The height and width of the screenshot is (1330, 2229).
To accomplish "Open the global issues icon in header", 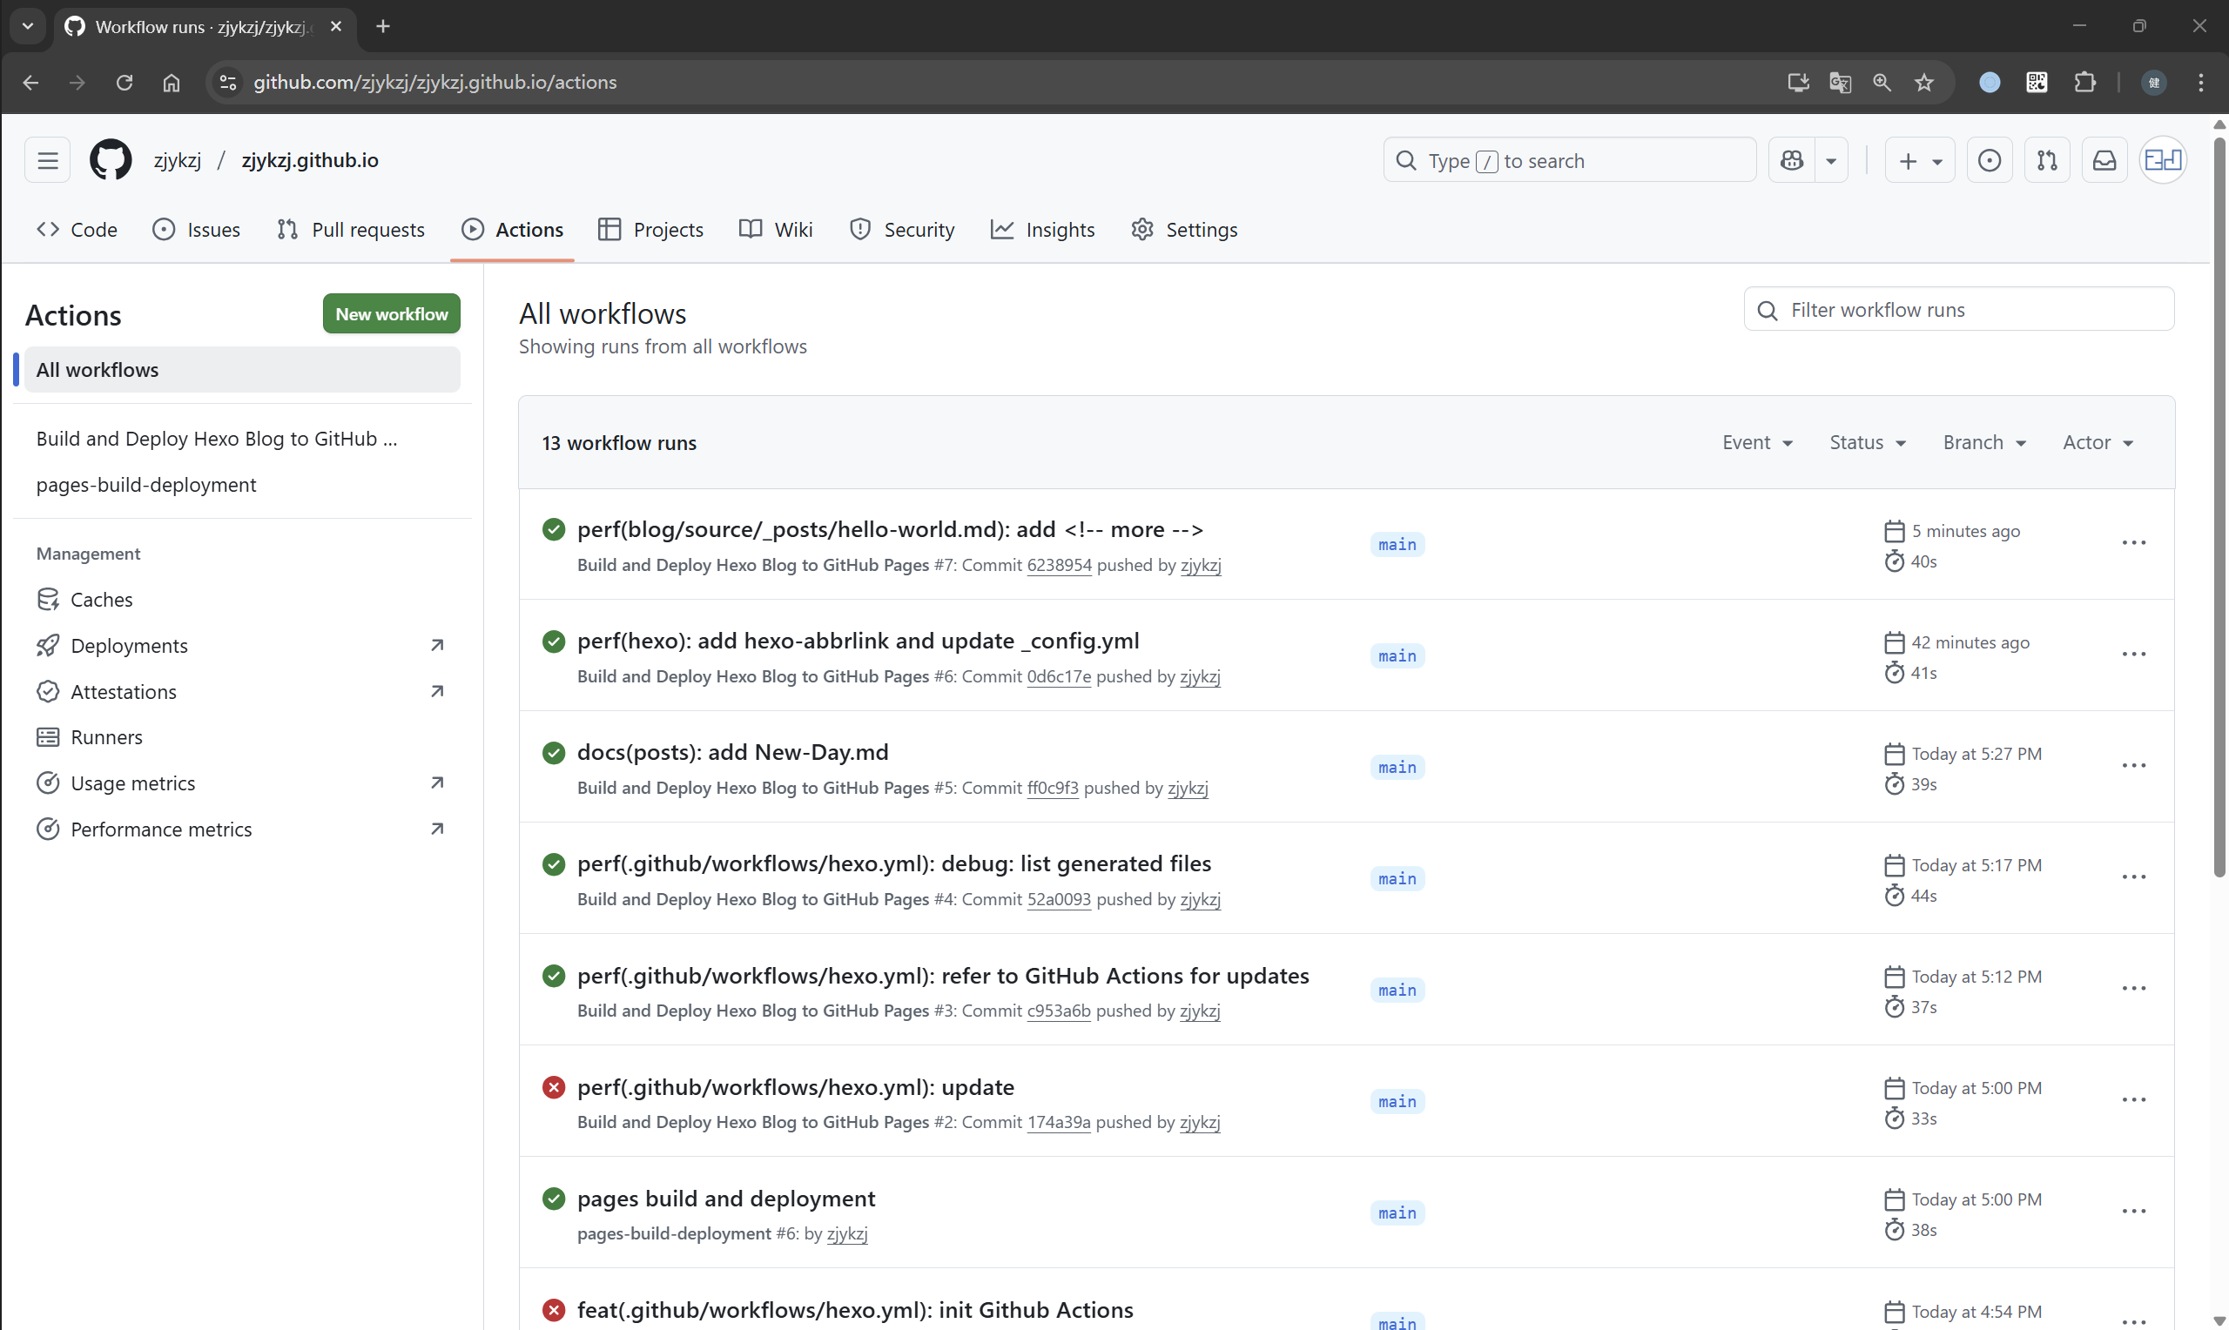I will [x=1989, y=160].
